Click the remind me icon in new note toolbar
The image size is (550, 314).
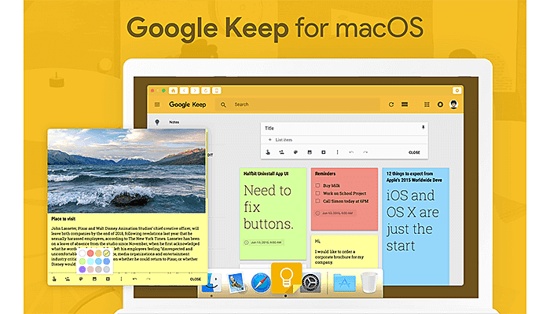coord(268,152)
